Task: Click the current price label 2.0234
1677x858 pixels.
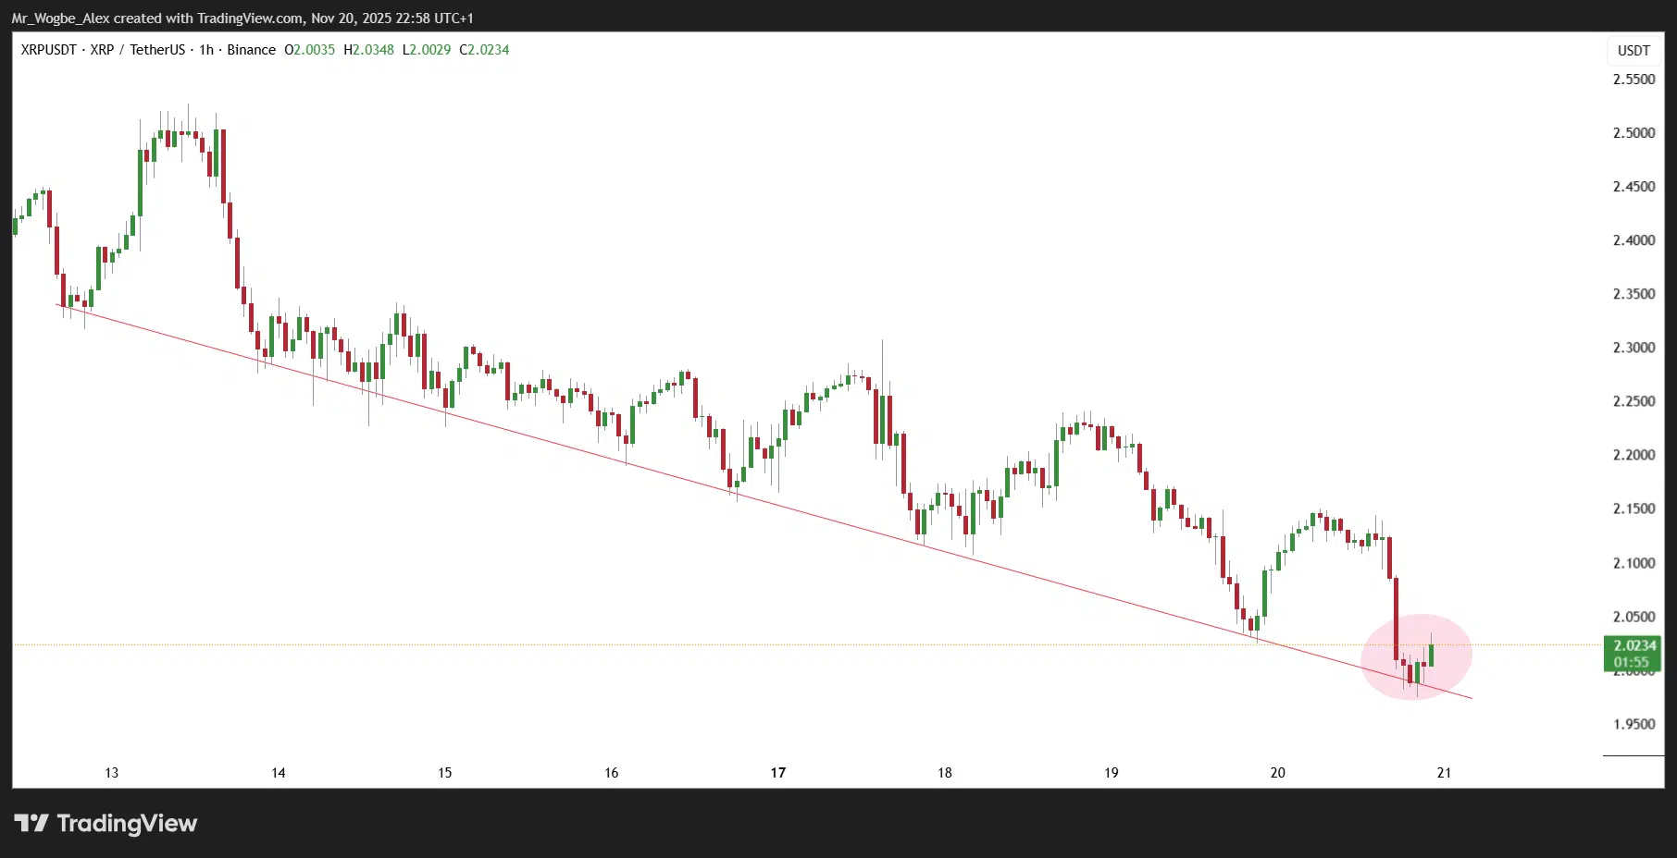Action: [1634, 645]
